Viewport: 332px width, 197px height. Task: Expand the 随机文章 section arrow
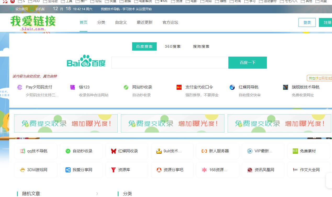pyautogui.click(x=97, y=194)
